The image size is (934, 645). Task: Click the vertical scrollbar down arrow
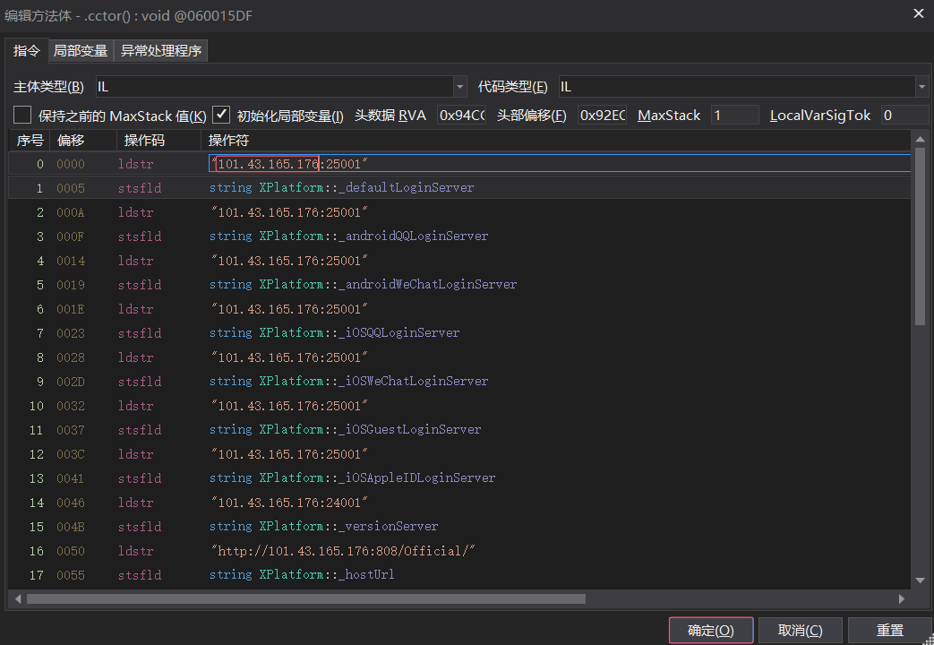(920, 580)
